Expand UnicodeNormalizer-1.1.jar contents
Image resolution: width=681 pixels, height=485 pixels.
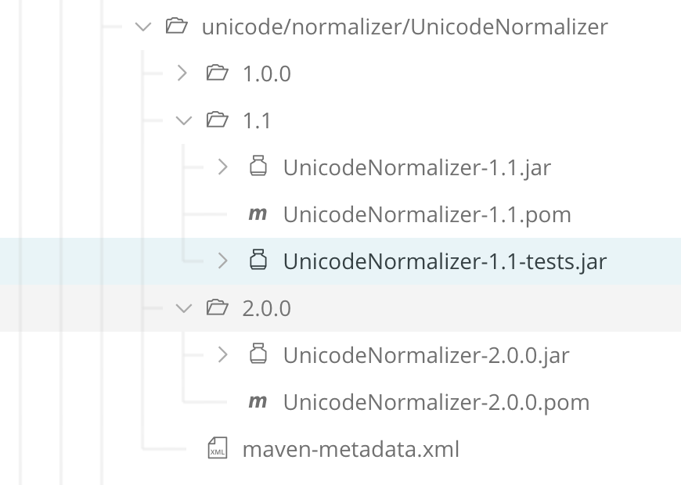(222, 167)
